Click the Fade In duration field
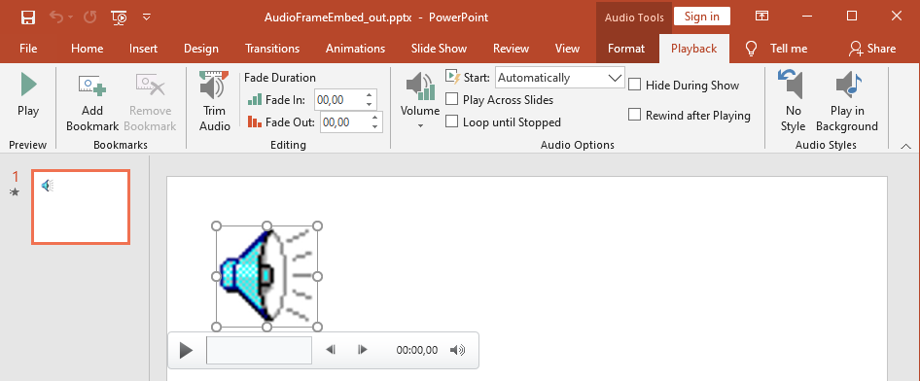920x381 pixels. 338,100
